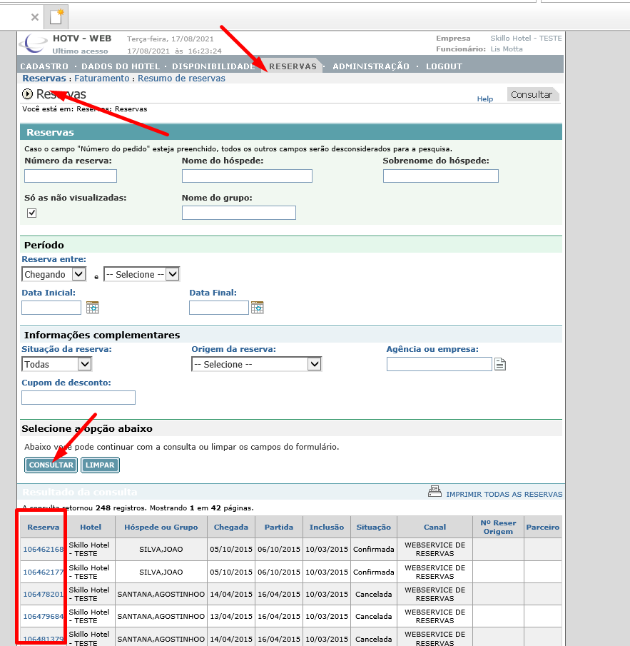Click the Data Final text field
The width and height of the screenshot is (630, 646).
tap(218, 308)
